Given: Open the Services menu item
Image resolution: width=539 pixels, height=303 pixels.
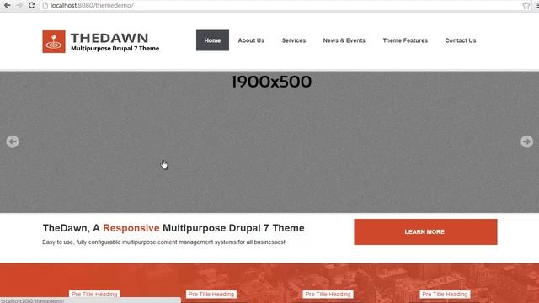Looking at the screenshot, I should pyautogui.click(x=294, y=40).
